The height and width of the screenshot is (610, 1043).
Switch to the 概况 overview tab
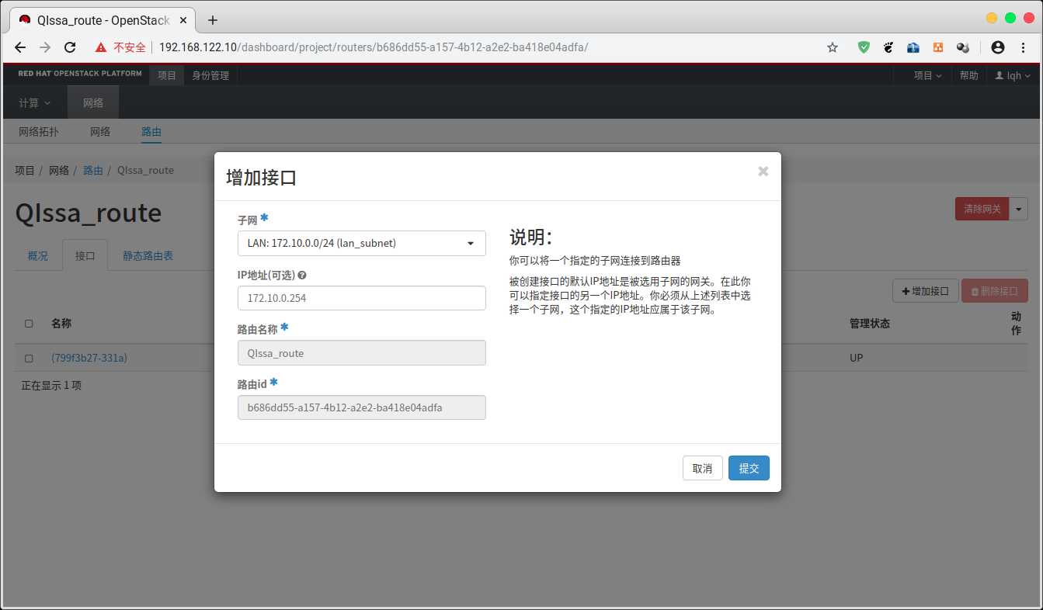pos(38,255)
